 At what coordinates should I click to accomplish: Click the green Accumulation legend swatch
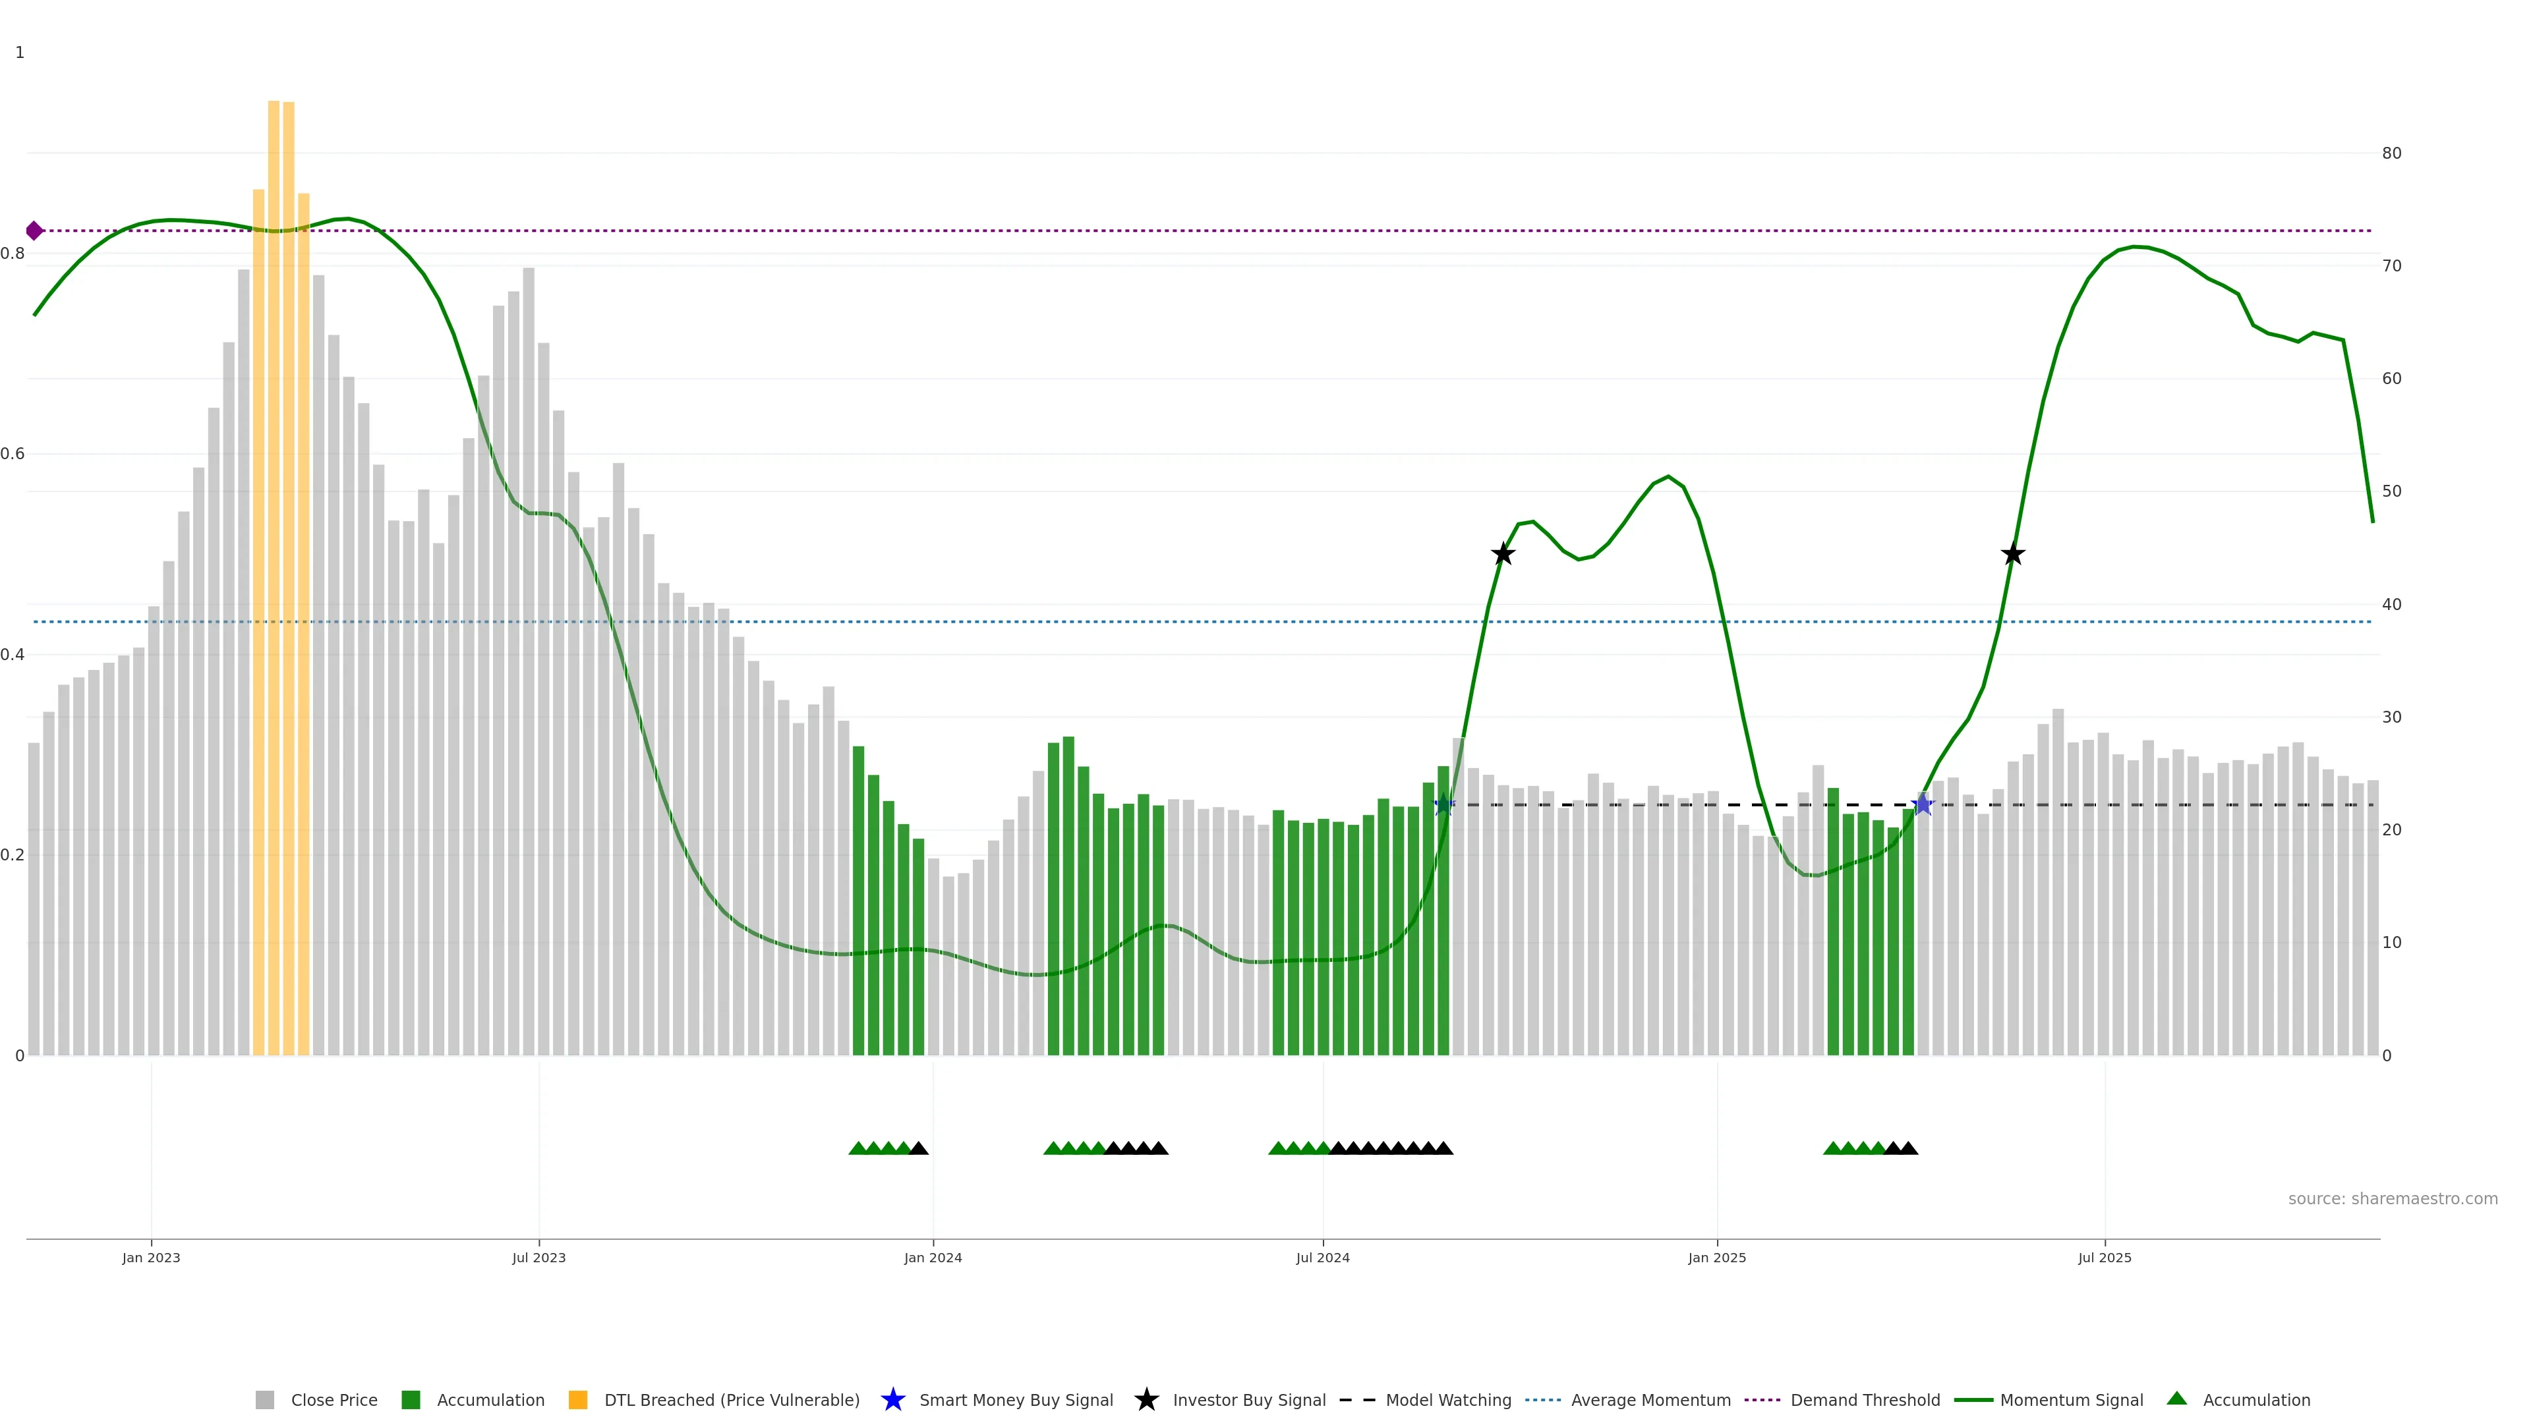(x=411, y=1401)
